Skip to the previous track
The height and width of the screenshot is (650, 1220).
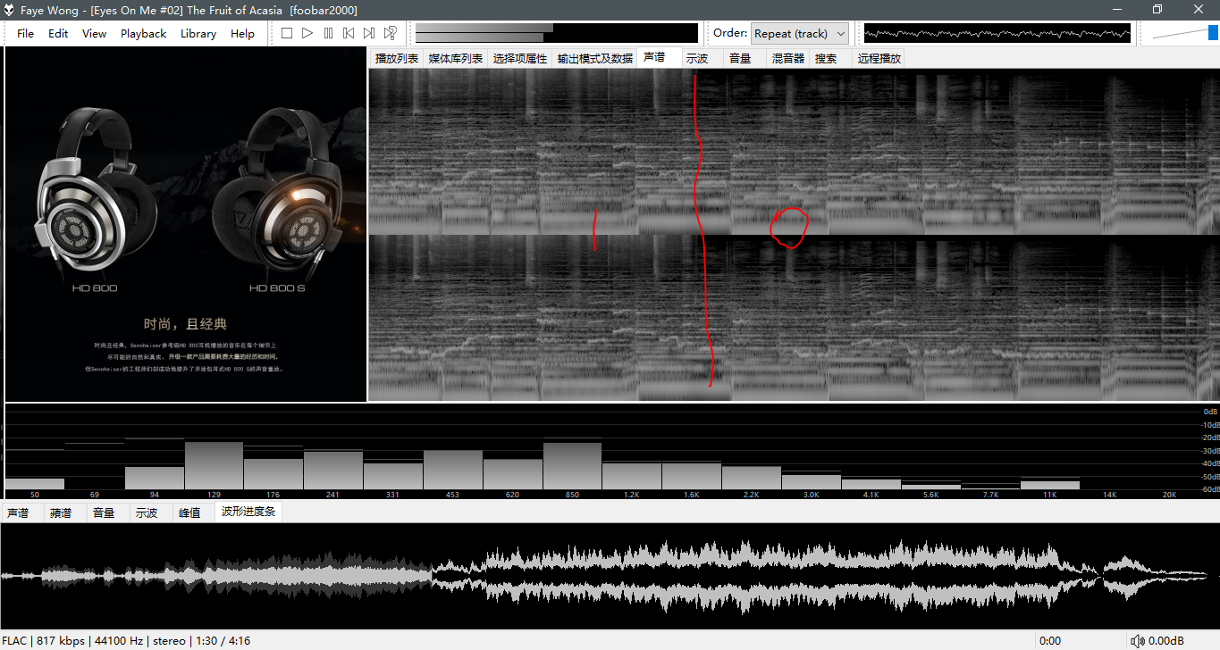349,33
